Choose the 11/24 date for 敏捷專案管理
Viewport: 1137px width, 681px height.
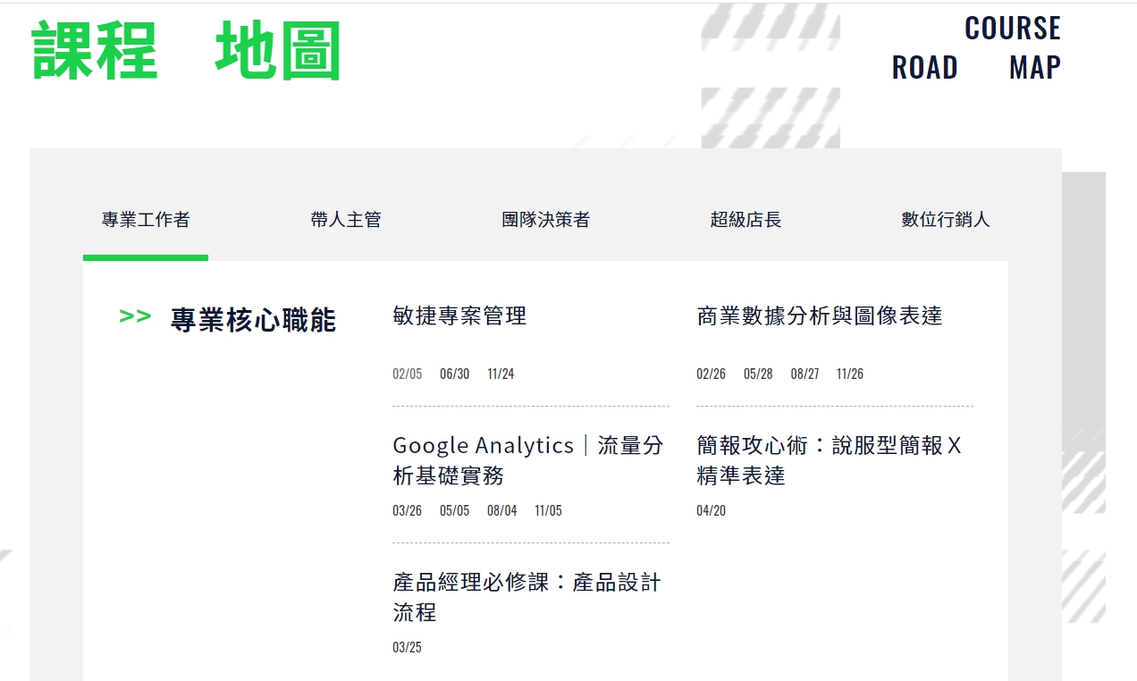[501, 374]
